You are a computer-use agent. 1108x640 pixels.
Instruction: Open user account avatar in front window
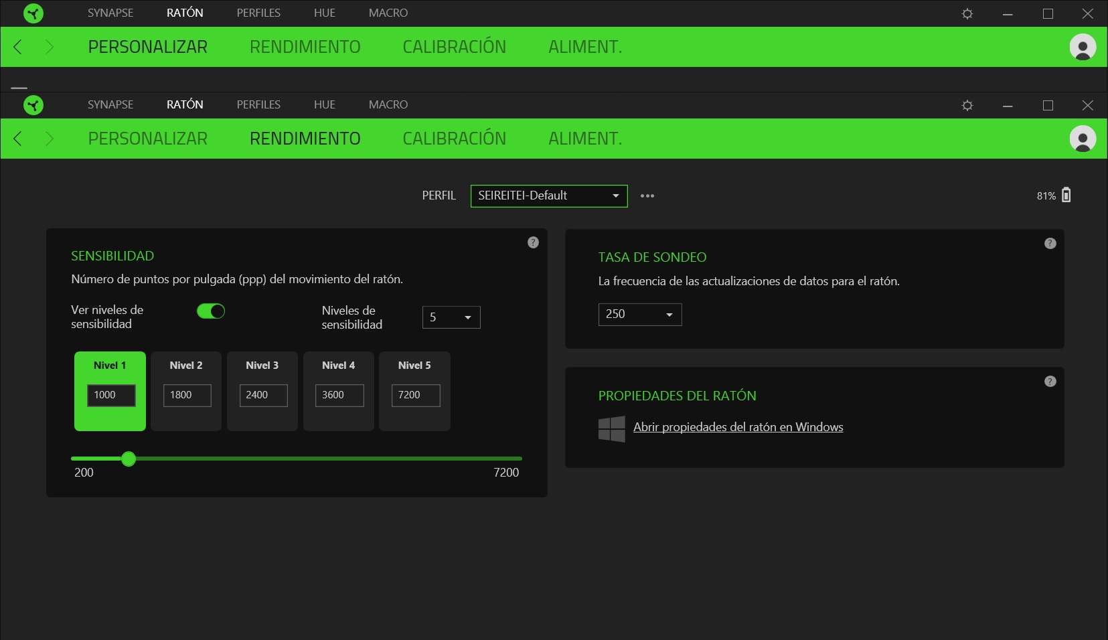pos(1083,139)
